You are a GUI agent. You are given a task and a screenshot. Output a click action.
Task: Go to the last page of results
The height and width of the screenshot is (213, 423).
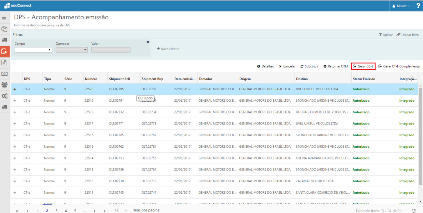coord(105,211)
